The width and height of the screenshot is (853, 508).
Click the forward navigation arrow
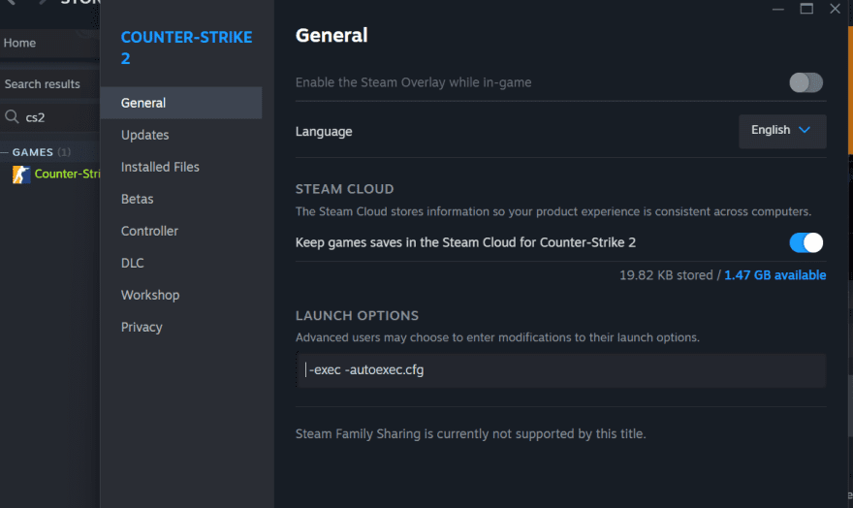[x=42, y=3]
